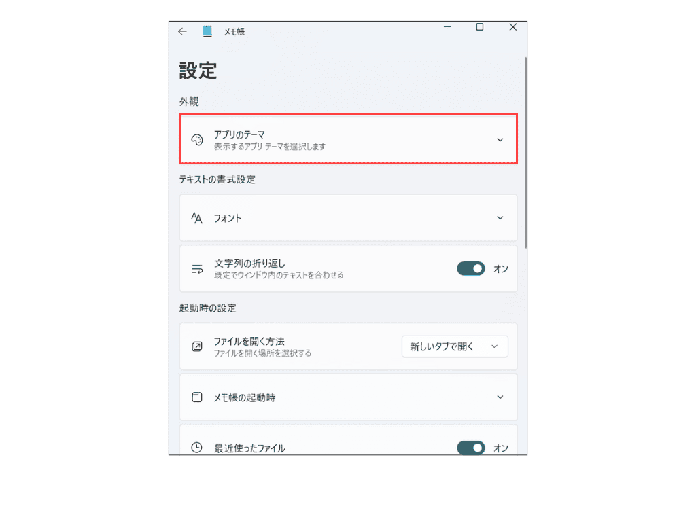The width and height of the screenshot is (696, 506).
Task: Minimize the メモ帳 settings window
Action: 447,27
